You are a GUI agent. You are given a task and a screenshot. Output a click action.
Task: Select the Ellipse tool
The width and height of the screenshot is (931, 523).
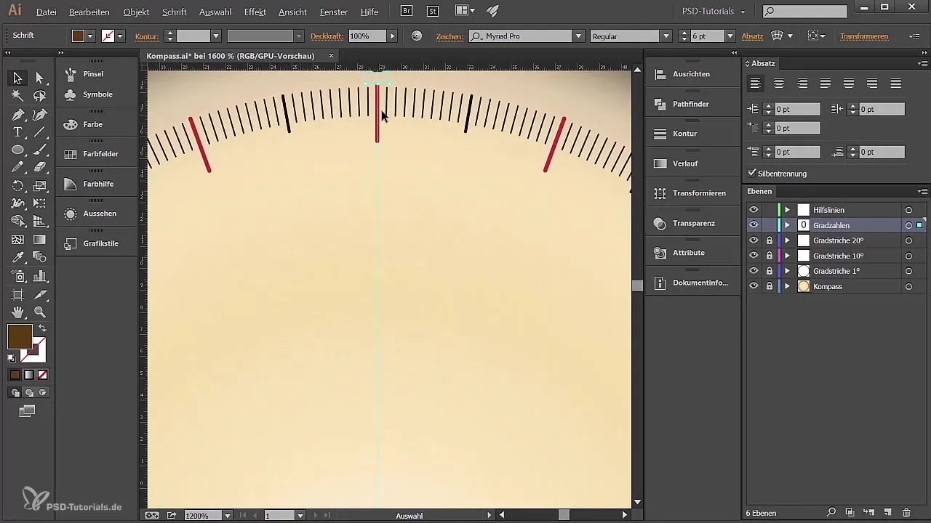(17, 150)
